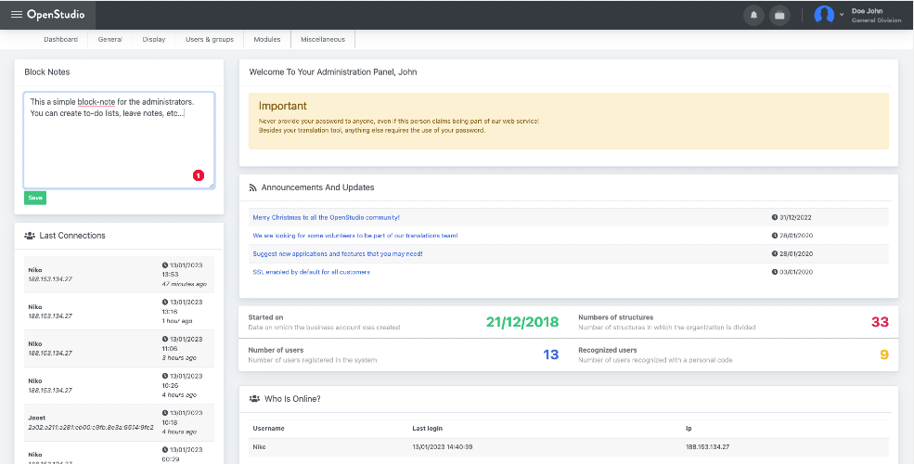Click the RSS icon beside Announcements And Updates
This screenshot has width=914, height=464.
(x=253, y=187)
